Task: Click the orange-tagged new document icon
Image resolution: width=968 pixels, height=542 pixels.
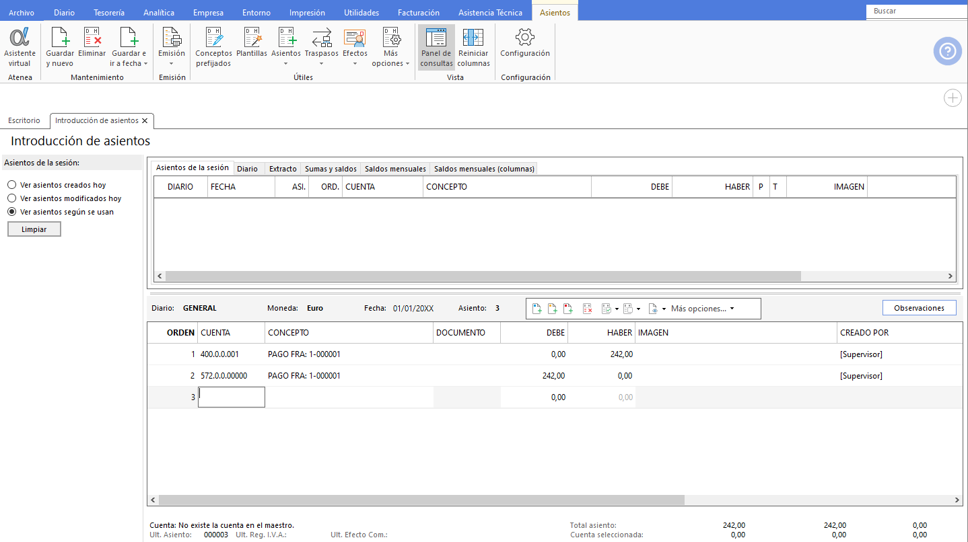Action: pos(553,309)
